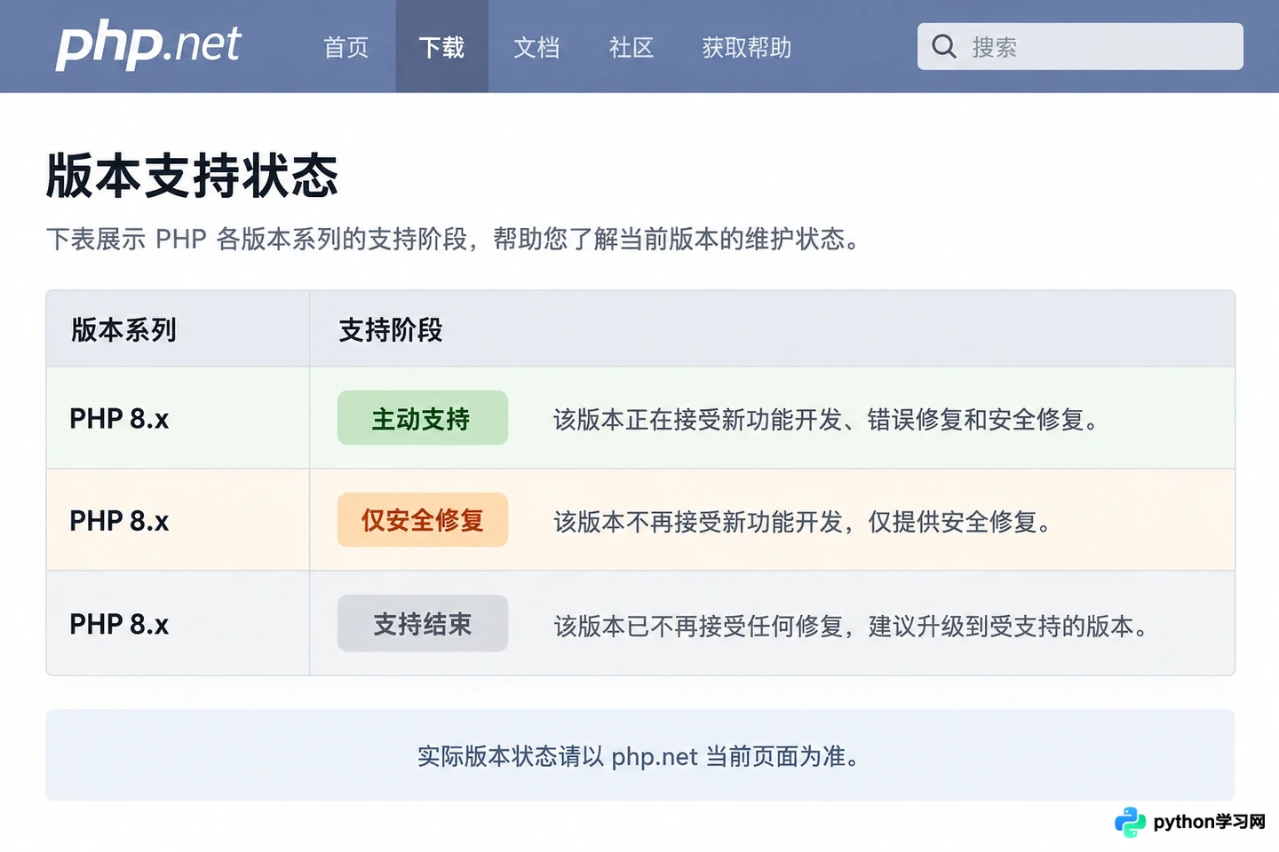The width and height of the screenshot is (1279, 852).
Task: Click the search magnifier icon
Action: click(x=944, y=46)
